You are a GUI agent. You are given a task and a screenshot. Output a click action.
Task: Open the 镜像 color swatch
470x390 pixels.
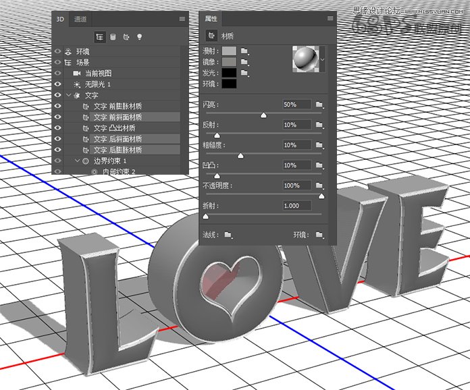coord(229,62)
